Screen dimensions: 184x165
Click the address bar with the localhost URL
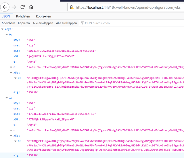126,7
